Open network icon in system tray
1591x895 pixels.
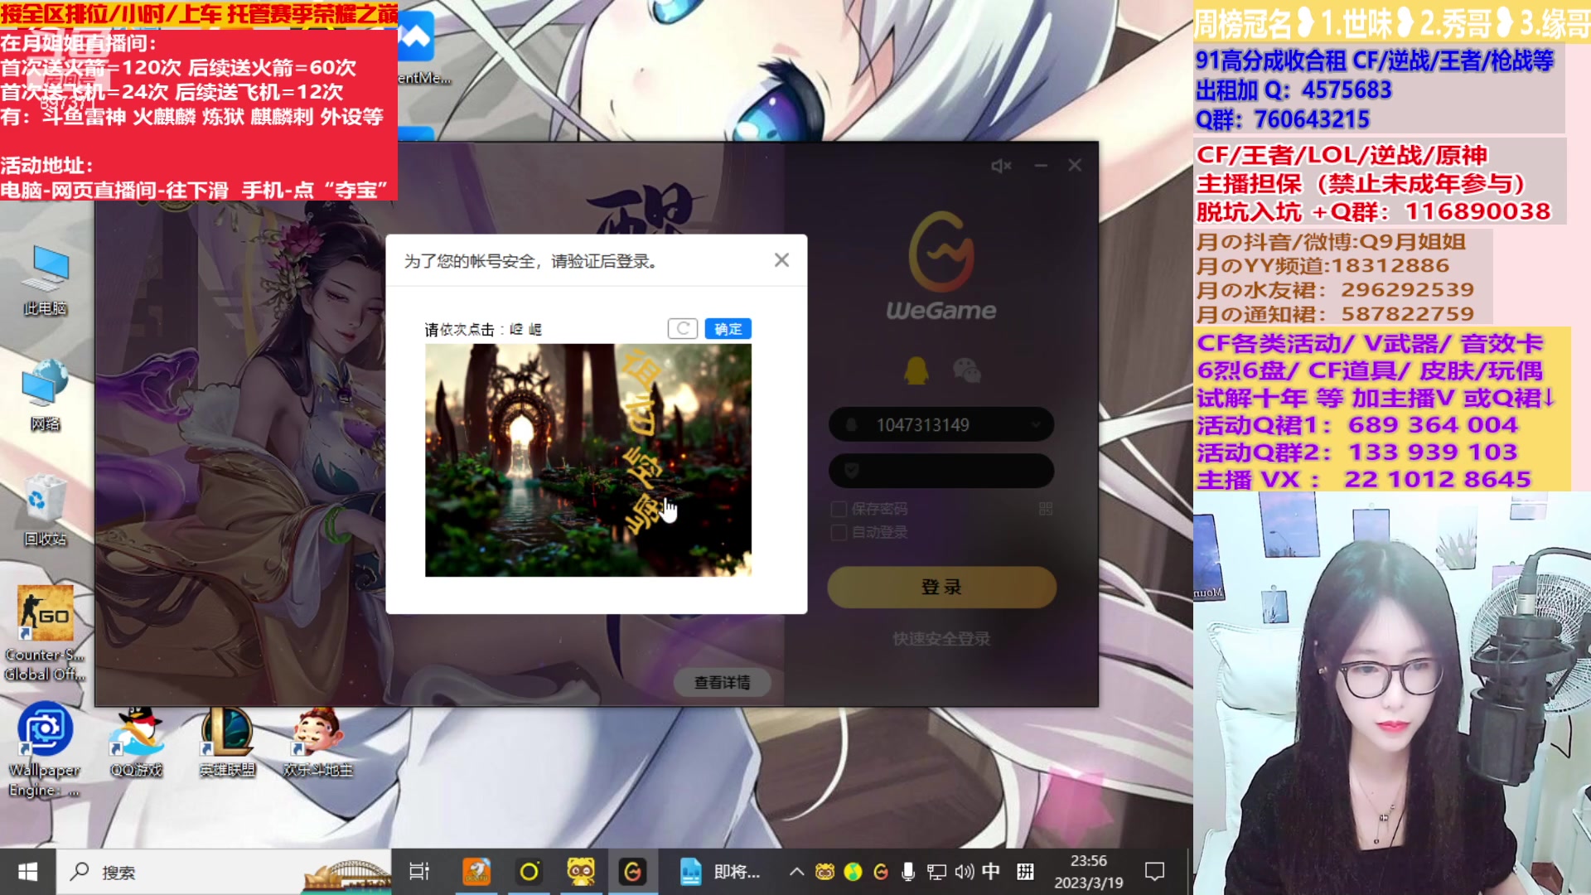click(936, 872)
